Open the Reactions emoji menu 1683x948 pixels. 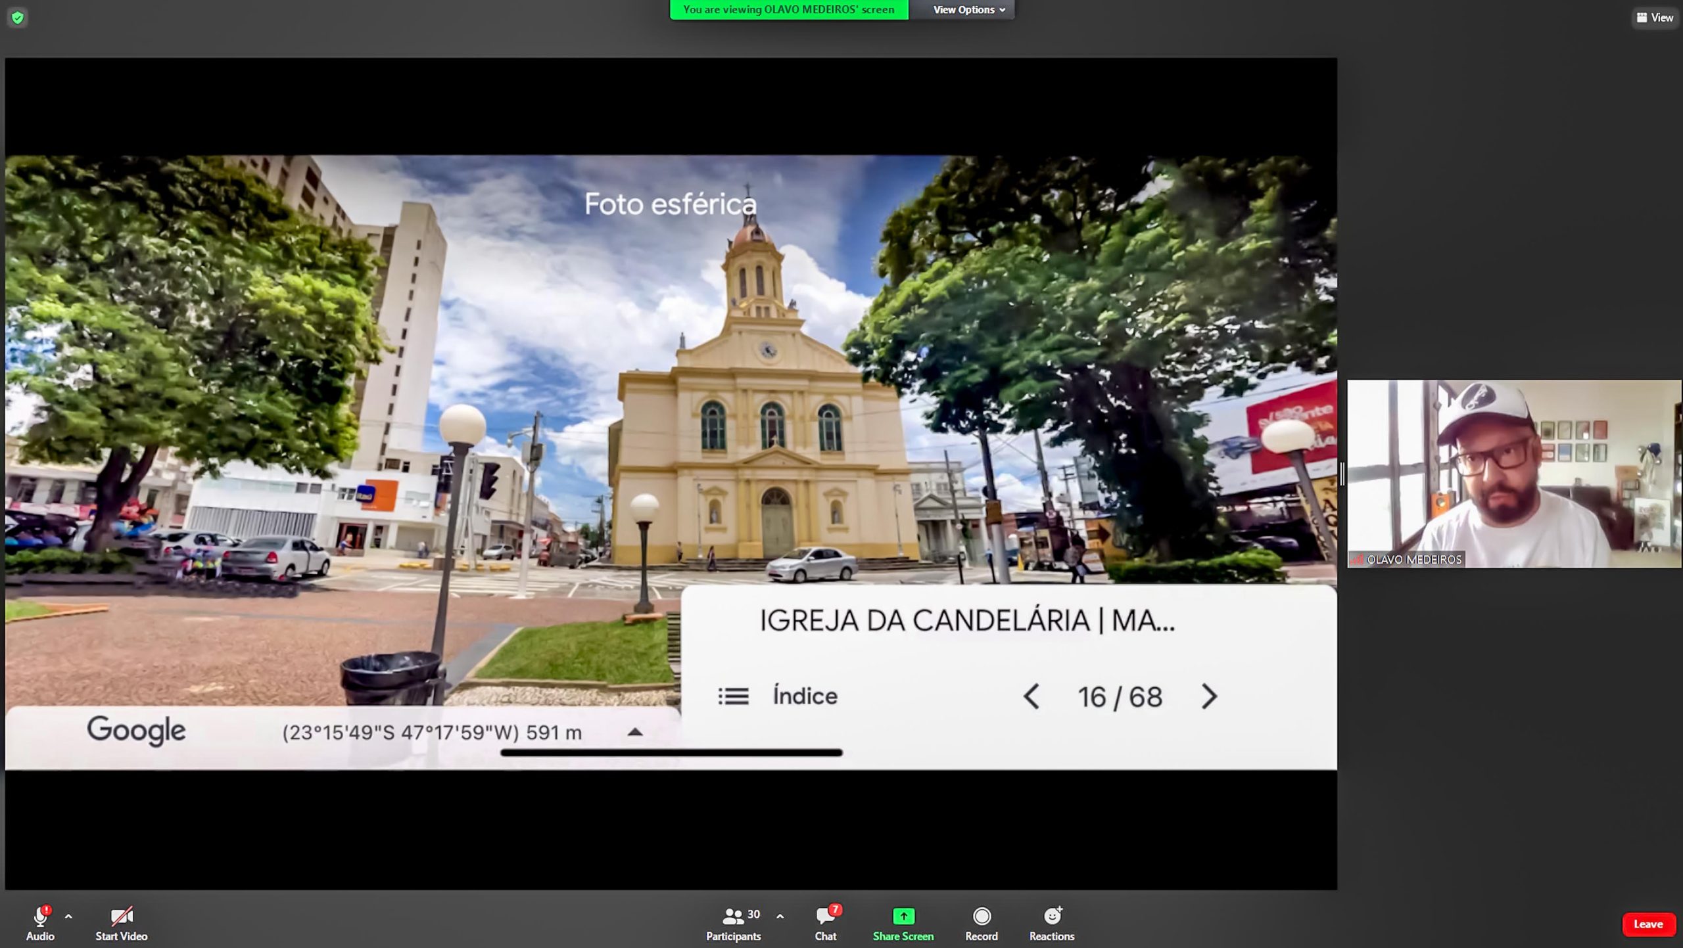[1052, 922]
